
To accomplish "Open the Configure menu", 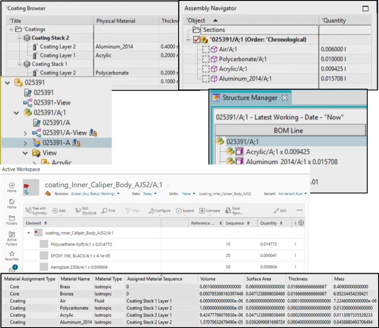I will tap(160, 210).
